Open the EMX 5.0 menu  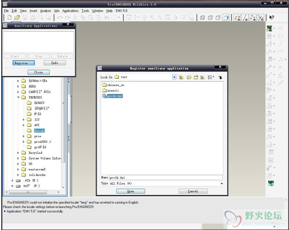pyautogui.click(x=121, y=11)
